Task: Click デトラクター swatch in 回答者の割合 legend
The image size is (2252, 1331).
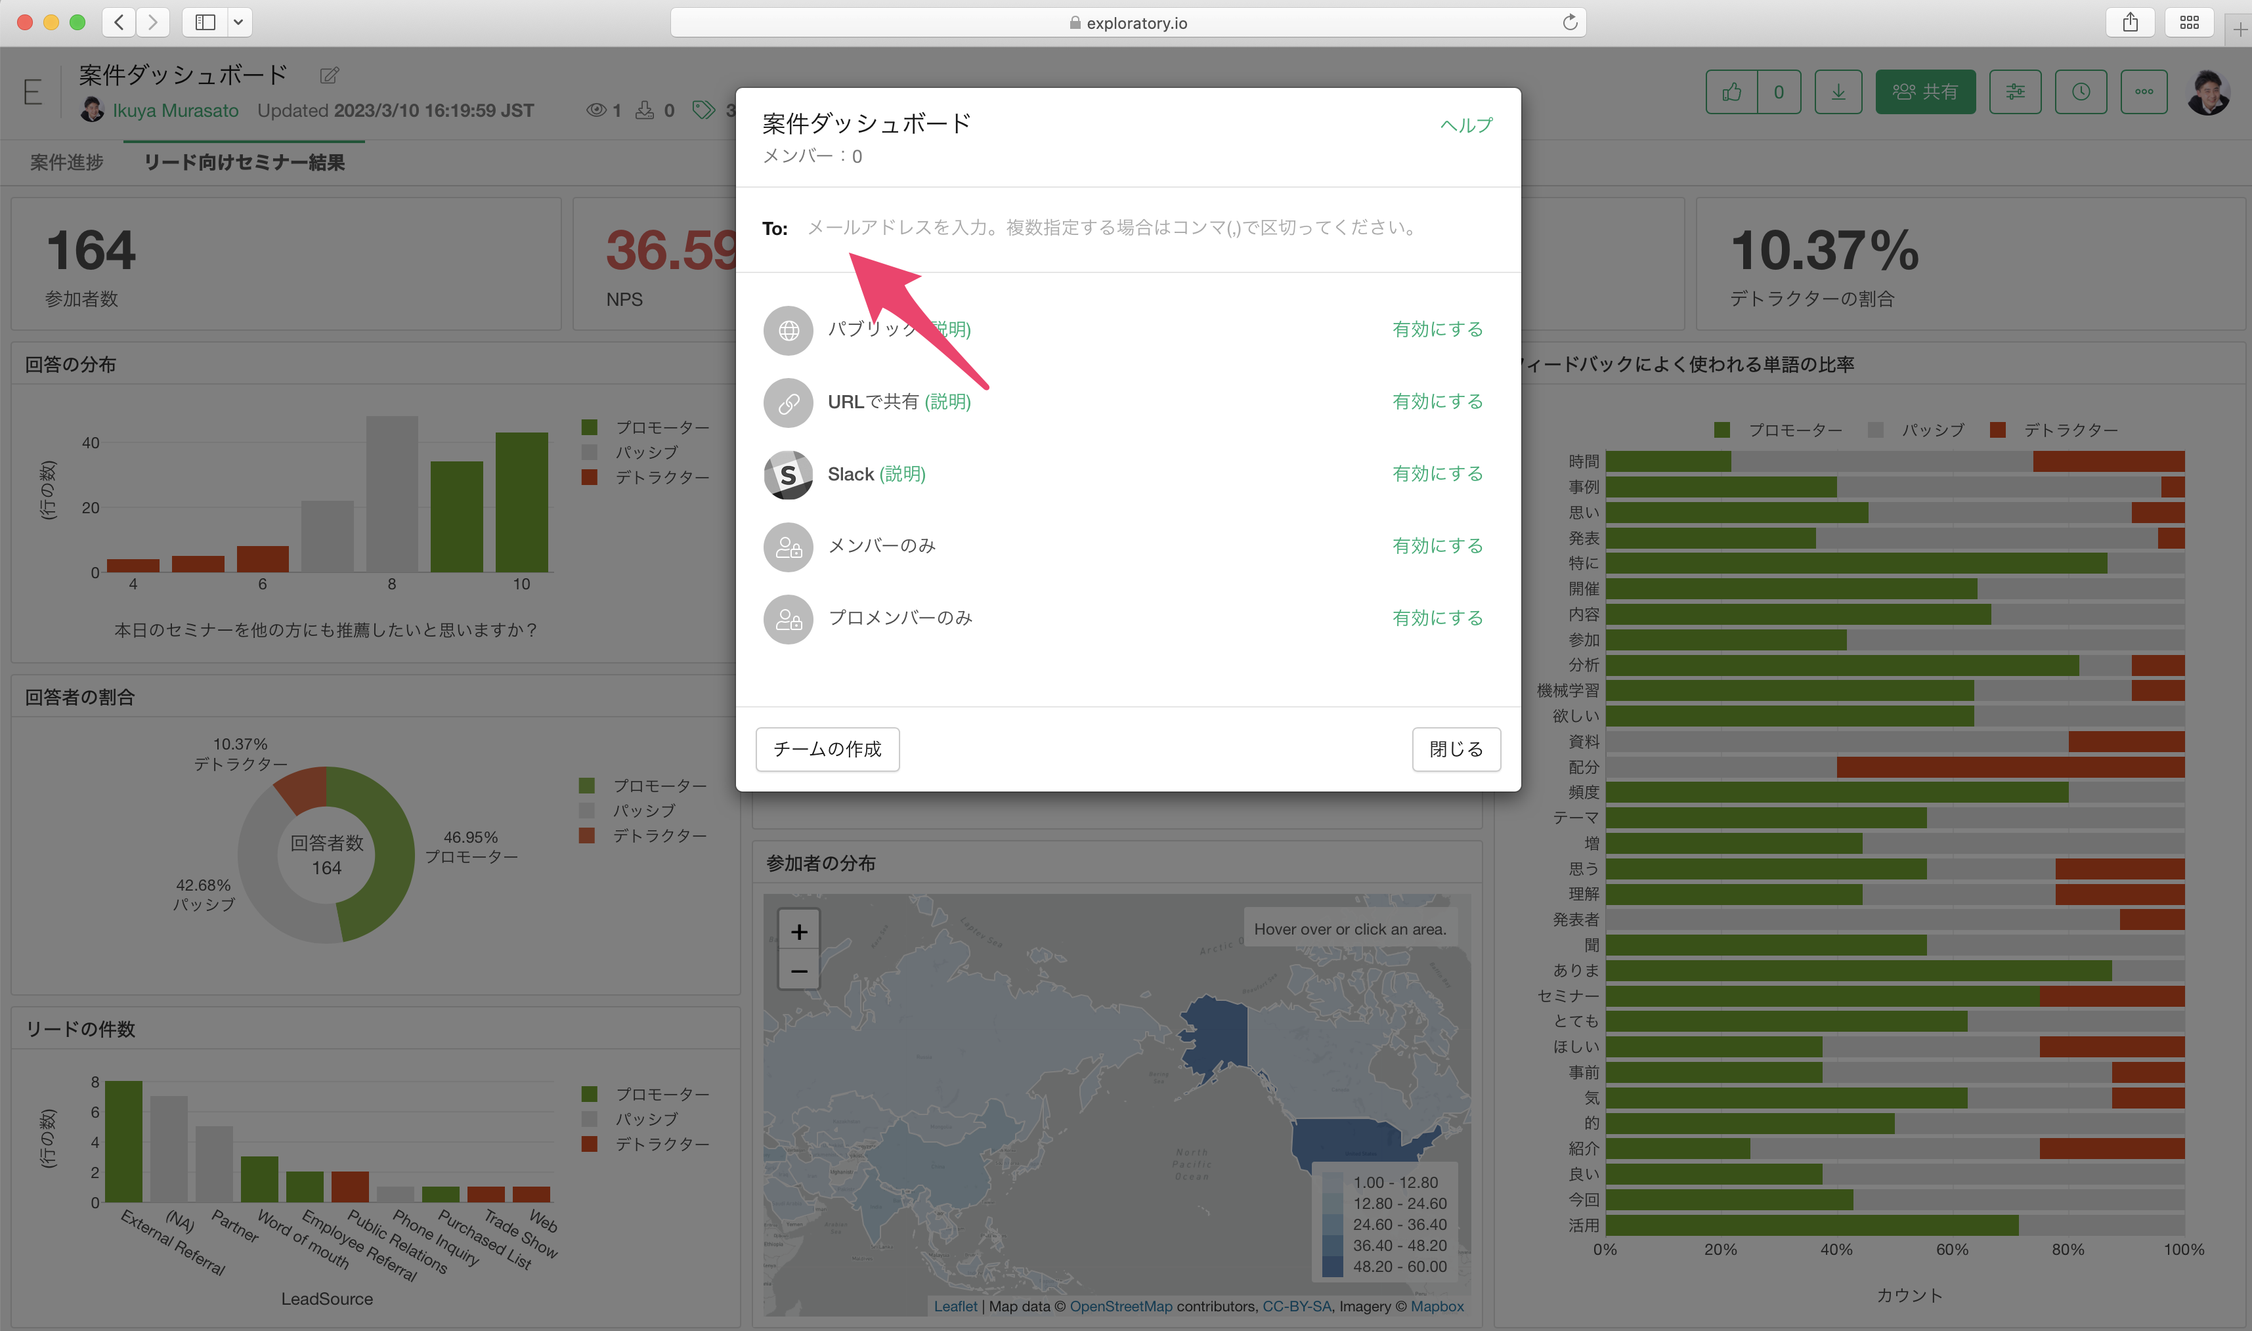Action: coord(587,835)
